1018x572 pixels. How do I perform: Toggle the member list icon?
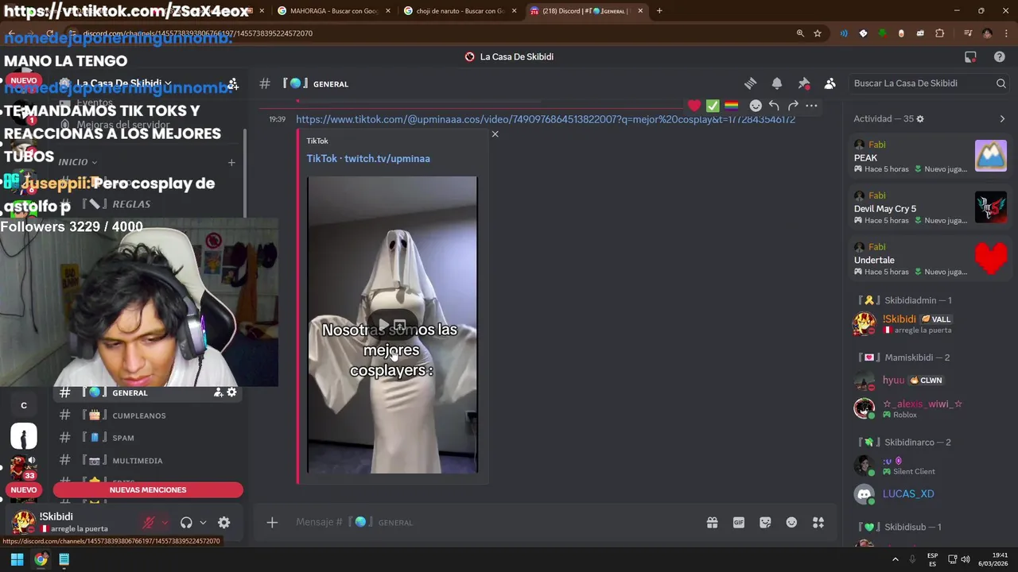point(830,83)
